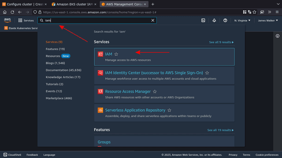Viewport: 282px width, 158px height.
Task: Filter results by Knowledge Articles (17)
Action: [x=63, y=77]
